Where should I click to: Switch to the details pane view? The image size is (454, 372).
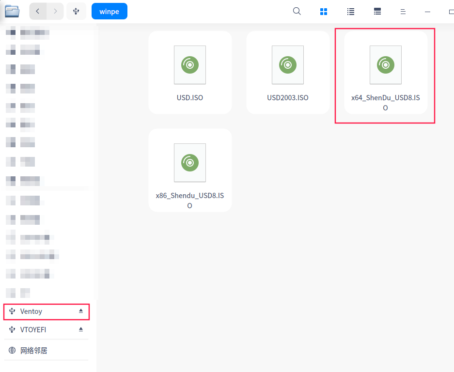[377, 12]
